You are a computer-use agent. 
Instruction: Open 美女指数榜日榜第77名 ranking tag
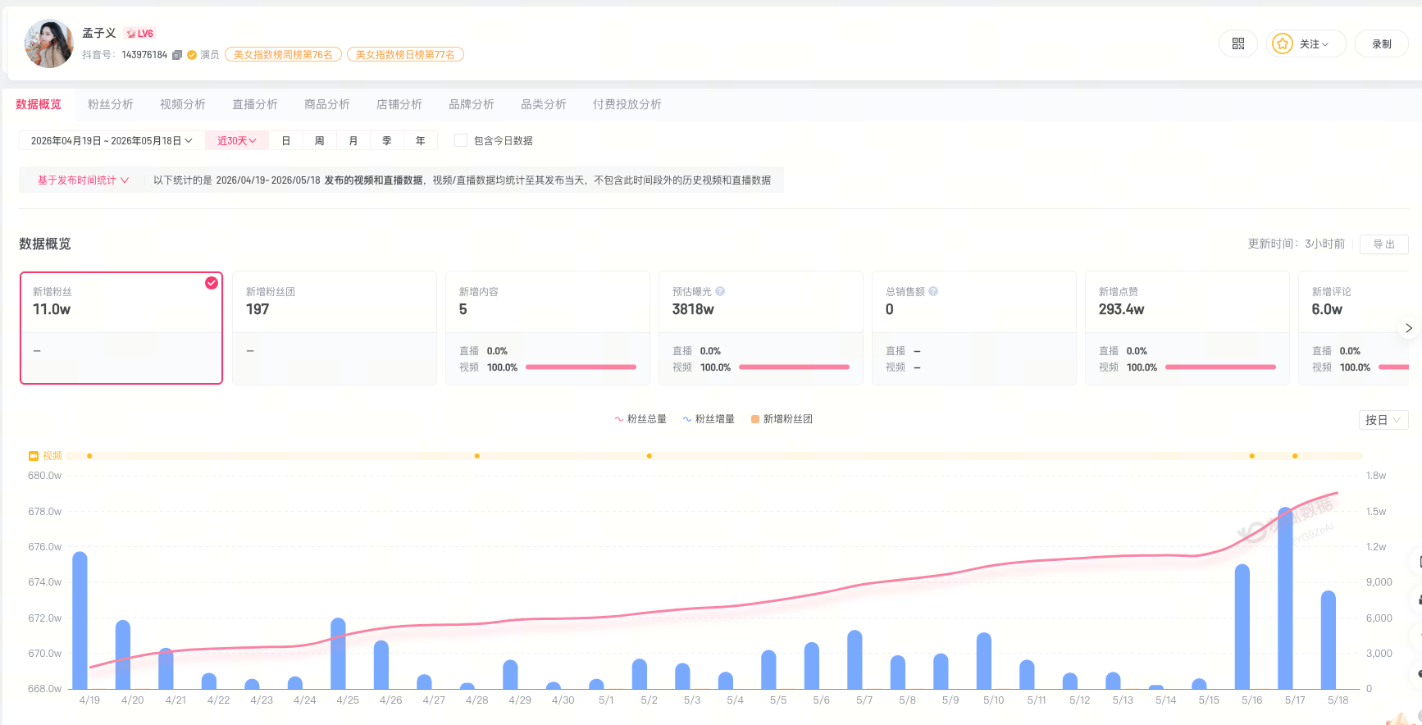click(x=405, y=55)
